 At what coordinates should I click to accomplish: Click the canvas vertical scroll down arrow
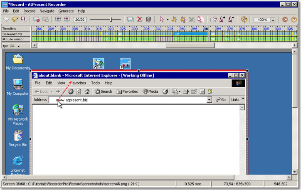click(x=295, y=172)
